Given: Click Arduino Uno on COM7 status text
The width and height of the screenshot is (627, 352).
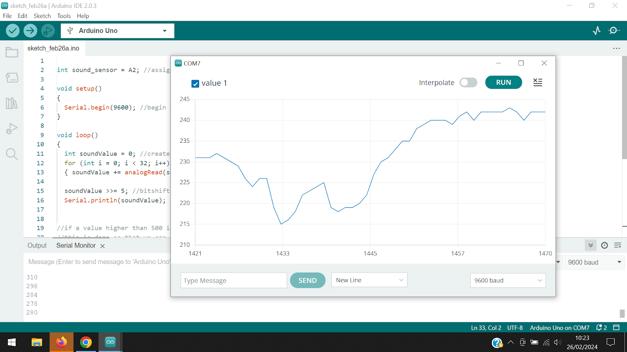Looking at the screenshot, I should [560, 328].
